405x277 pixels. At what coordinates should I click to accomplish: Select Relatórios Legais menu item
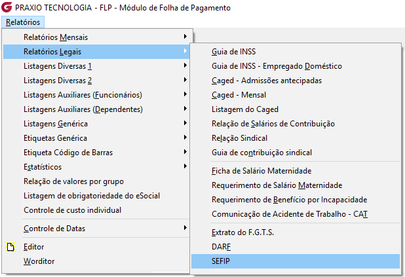click(96, 52)
